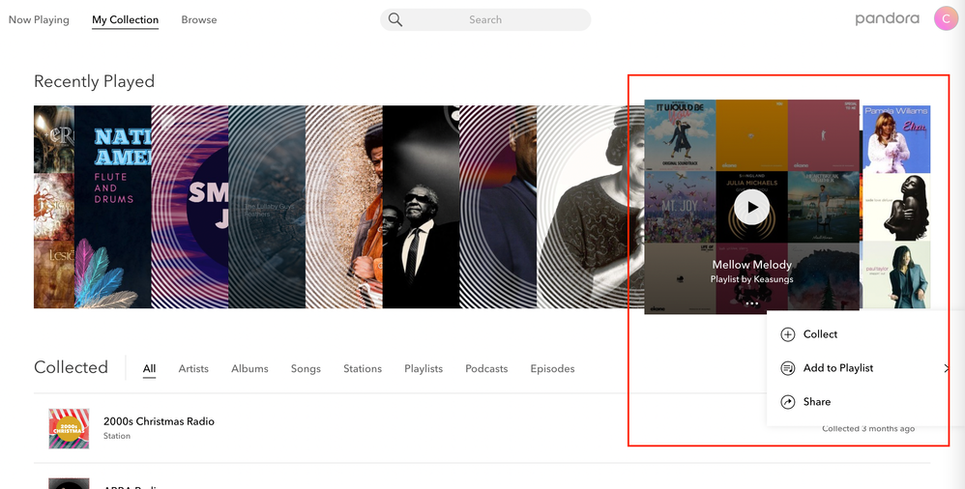965x489 pixels.
Task: Click into the Search input field
Action: [x=493, y=19]
